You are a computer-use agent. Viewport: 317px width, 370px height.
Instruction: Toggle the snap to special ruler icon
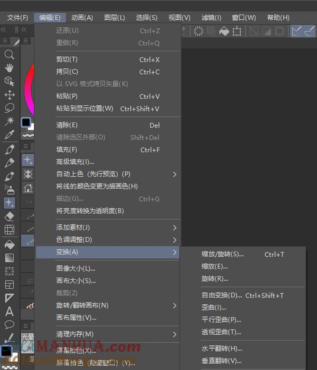pyautogui.click(x=309, y=31)
